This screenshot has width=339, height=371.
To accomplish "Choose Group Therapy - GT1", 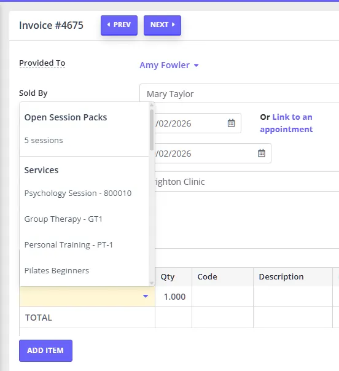I will pos(84,219).
